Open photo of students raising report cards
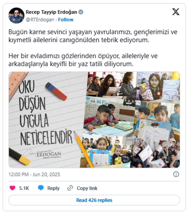Viewport: 189px width, 213px height. tap(155, 154)
